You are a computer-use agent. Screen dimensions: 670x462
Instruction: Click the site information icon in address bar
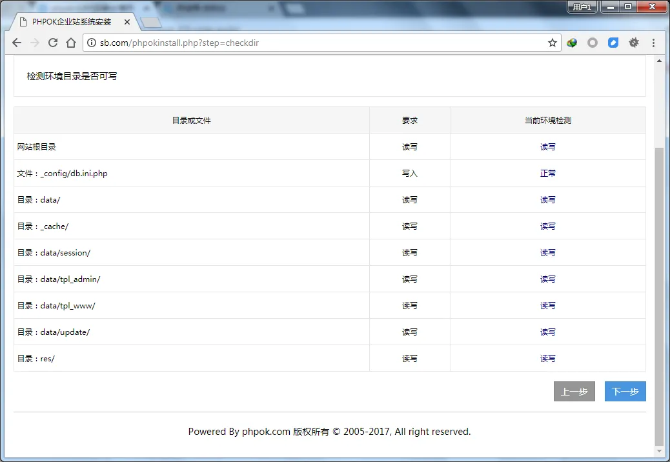92,43
